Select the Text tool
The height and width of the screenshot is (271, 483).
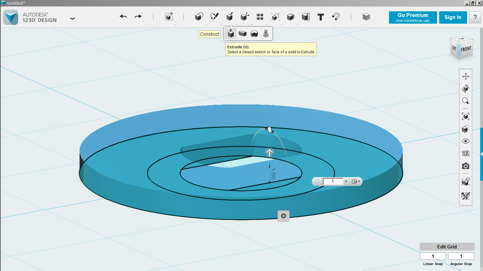321,17
